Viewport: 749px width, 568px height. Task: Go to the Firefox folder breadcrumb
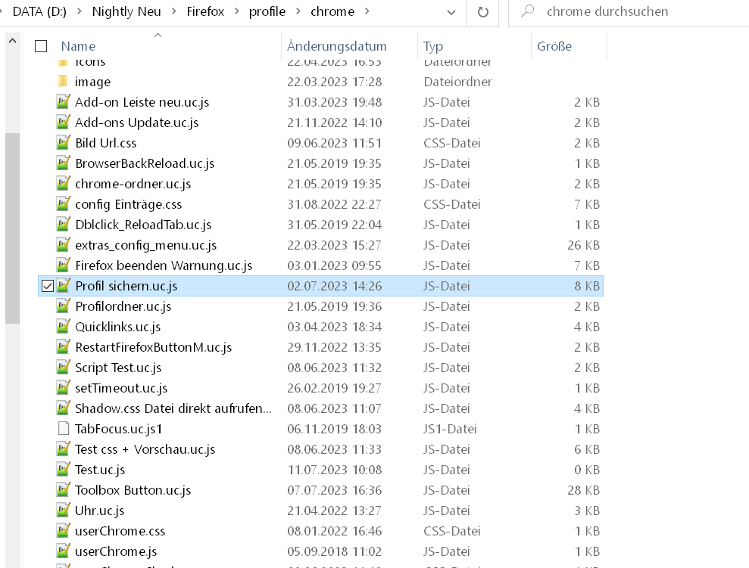pos(205,11)
